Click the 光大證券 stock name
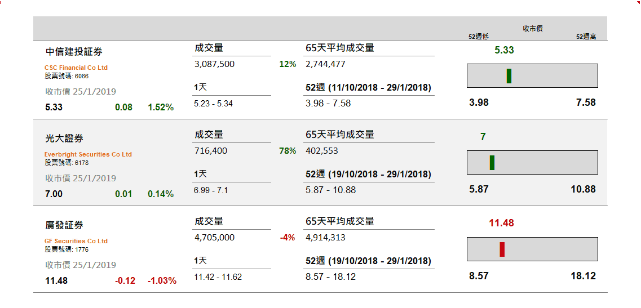Viewport: 641px width, 308px height. 64,139
